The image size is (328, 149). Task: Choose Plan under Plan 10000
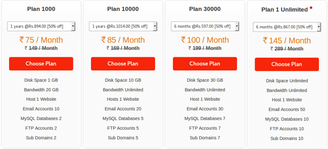123,63
